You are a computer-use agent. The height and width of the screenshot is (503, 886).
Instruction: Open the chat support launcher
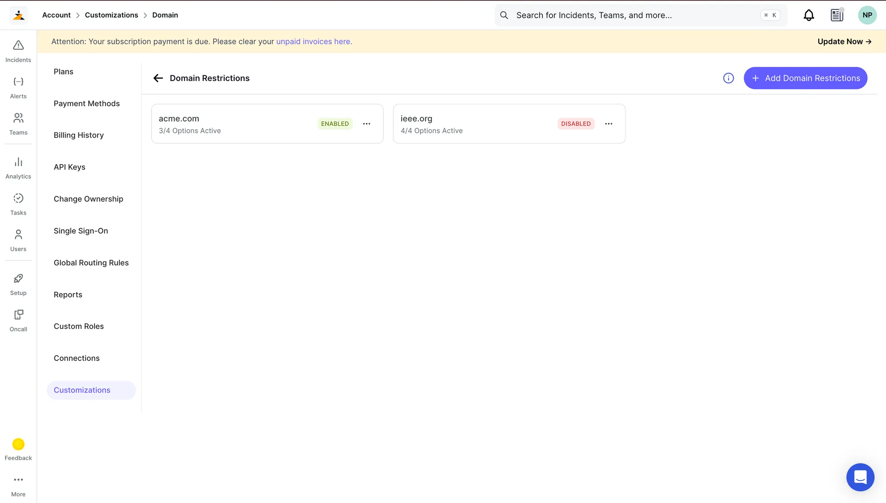coord(860,477)
